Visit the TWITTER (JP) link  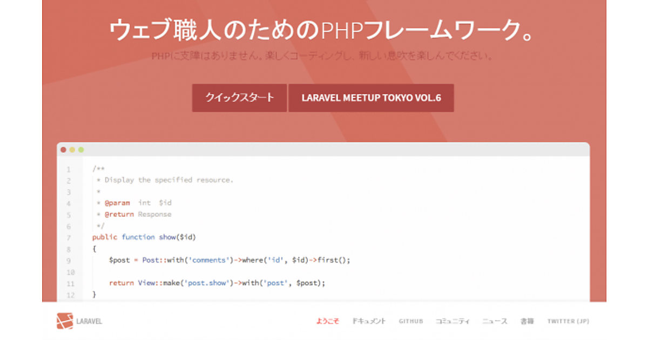coord(568,321)
